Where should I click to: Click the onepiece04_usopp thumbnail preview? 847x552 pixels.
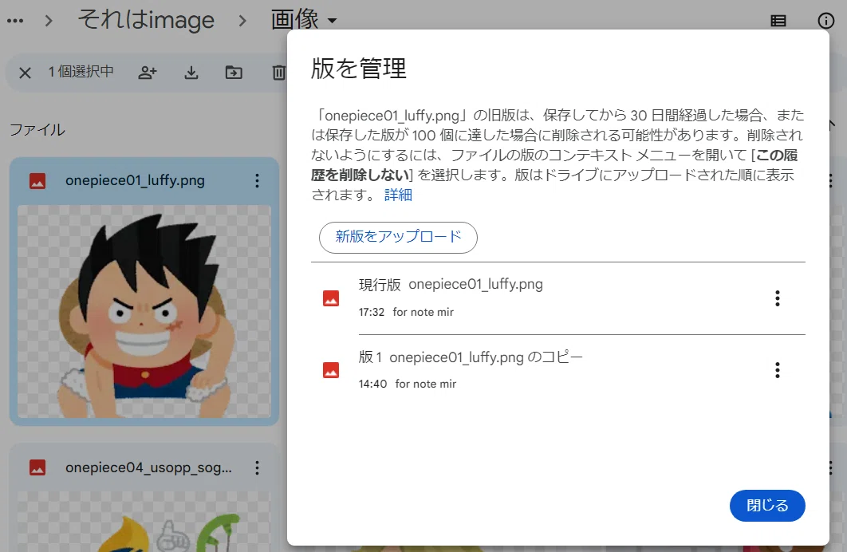[144, 521]
